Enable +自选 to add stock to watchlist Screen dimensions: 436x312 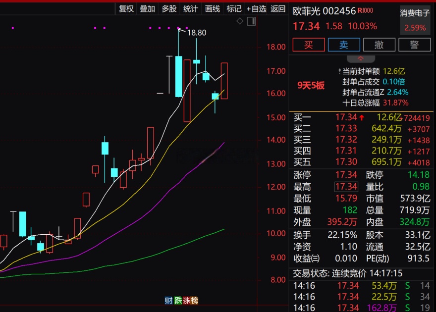(257, 8)
